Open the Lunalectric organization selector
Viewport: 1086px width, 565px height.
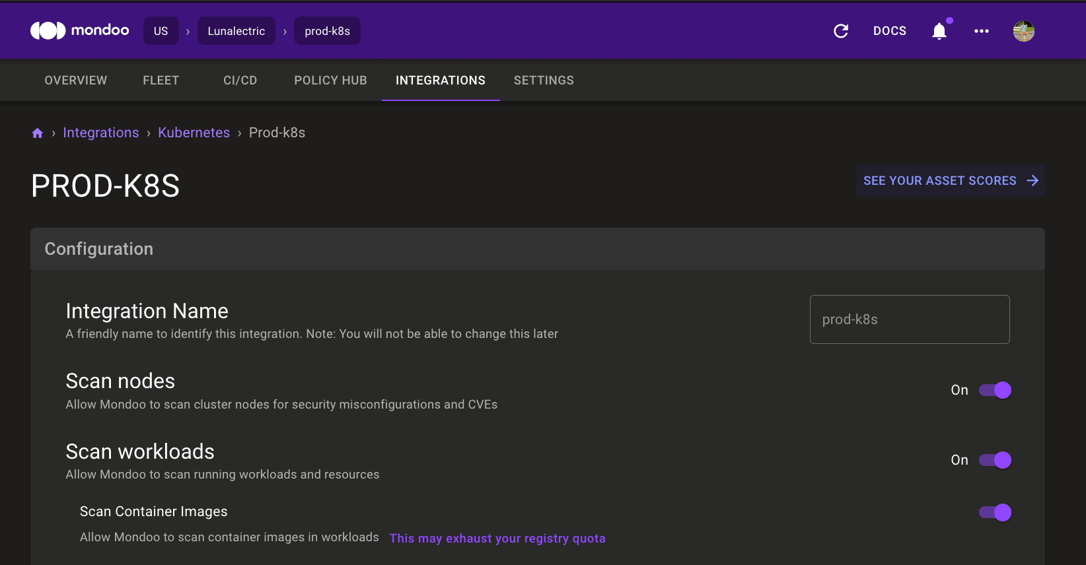pyautogui.click(x=236, y=31)
